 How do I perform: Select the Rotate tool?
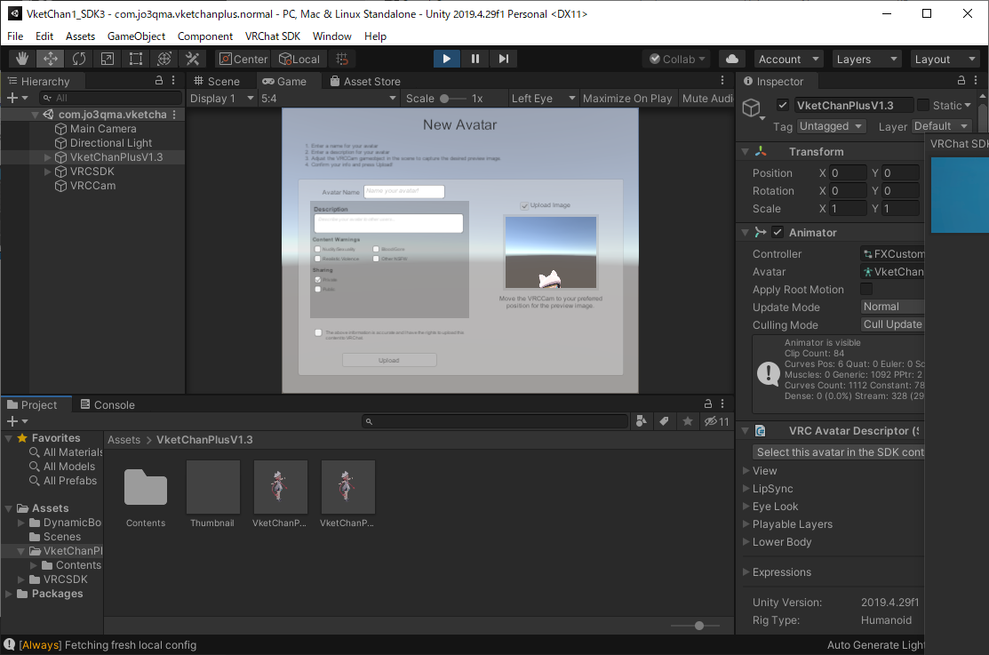(x=79, y=59)
